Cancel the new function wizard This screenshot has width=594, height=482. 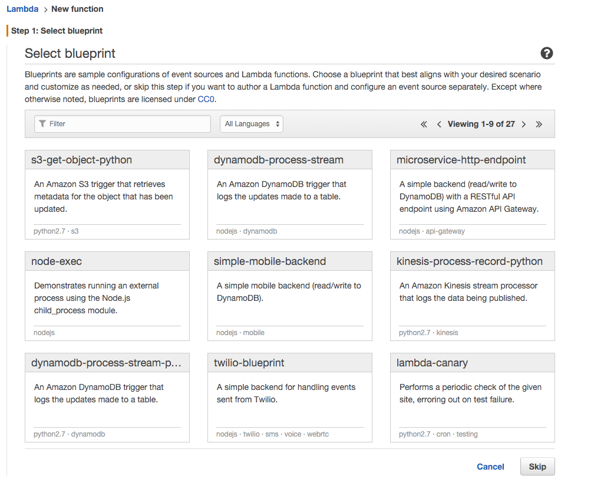[x=490, y=467]
